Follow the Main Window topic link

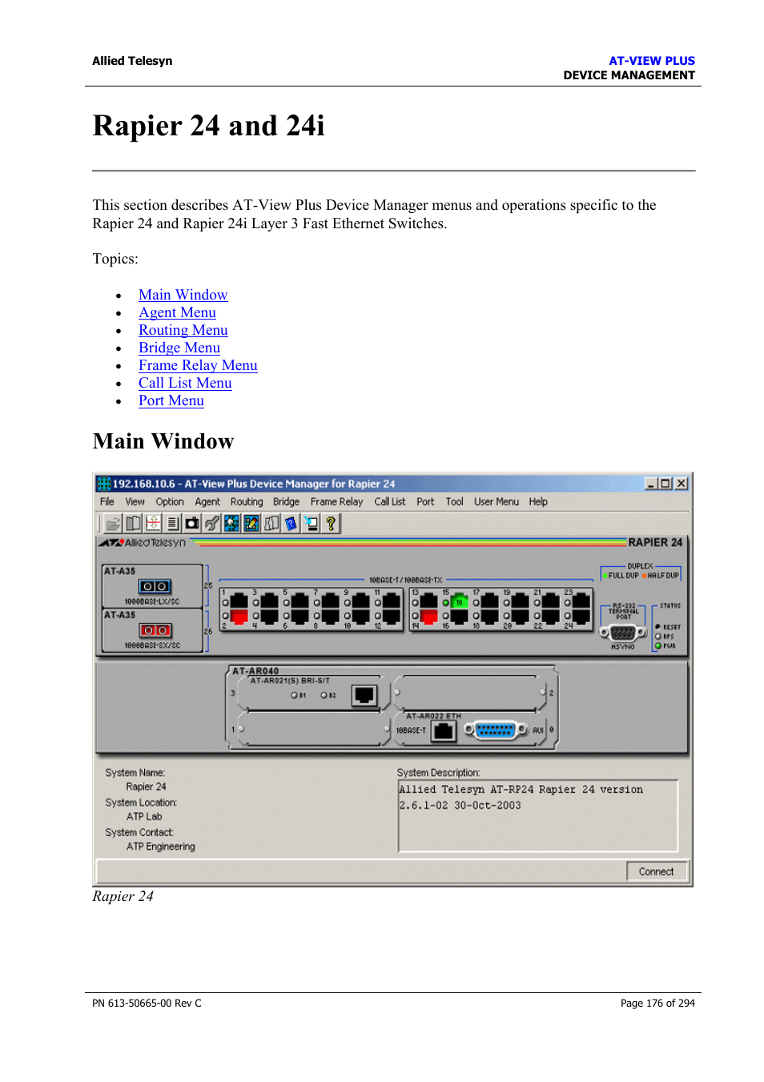tap(183, 295)
